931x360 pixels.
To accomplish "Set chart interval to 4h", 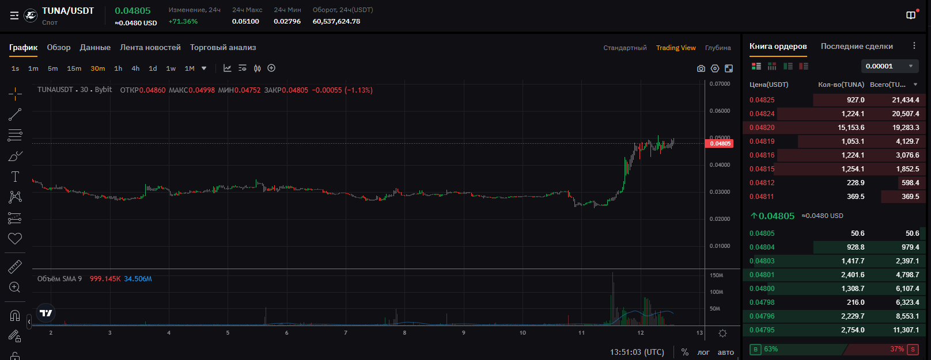I will pos(135,68).
